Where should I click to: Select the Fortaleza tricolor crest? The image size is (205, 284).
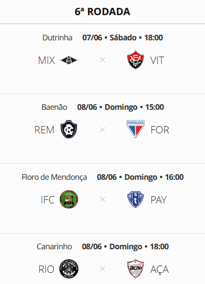(x=136, y=129)
